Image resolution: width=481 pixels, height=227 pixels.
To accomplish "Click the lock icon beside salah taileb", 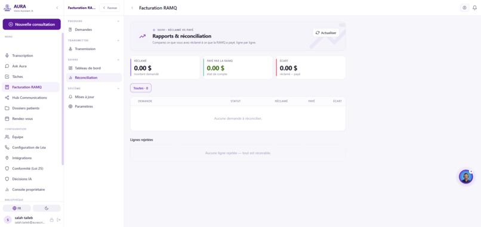I will [51, 220].
